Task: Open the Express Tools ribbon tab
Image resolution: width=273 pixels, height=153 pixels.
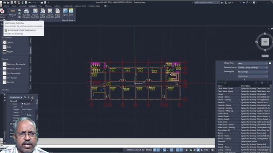Action: (x=81, y=6)
